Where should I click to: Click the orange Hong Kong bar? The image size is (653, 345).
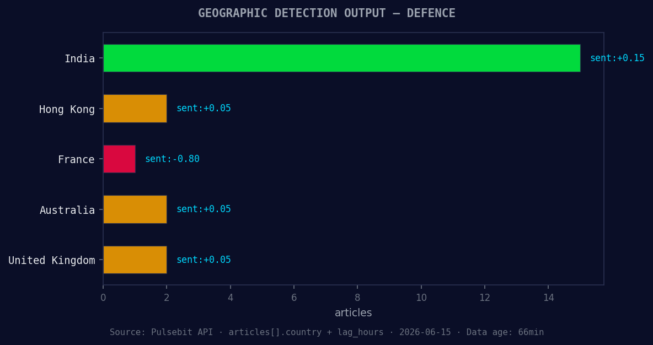(135, 109)
